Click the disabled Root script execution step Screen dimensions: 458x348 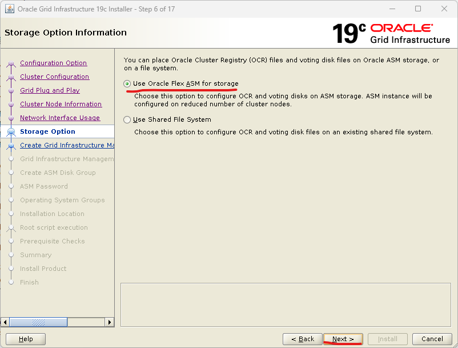[54, 227]
